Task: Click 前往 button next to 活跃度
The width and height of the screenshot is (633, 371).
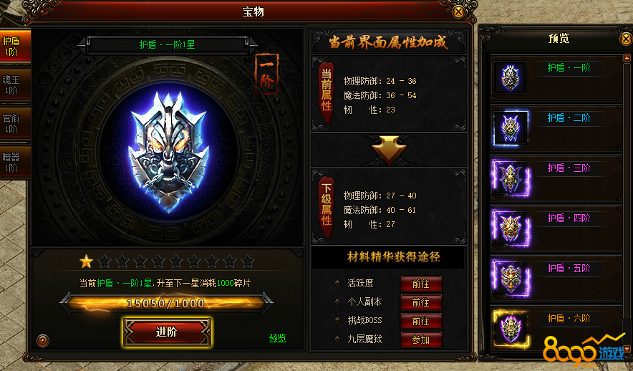Action: (421, 284)
